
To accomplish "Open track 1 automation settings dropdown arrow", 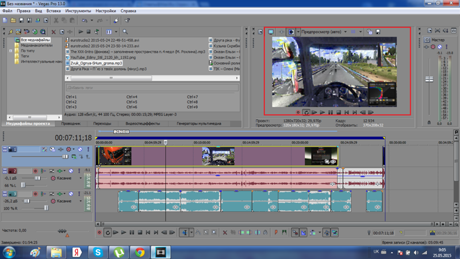I will point(74,150).
